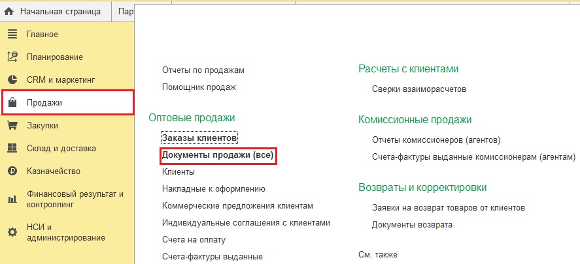Click the CRM и маркетинг pie icon

click(12, 80)
